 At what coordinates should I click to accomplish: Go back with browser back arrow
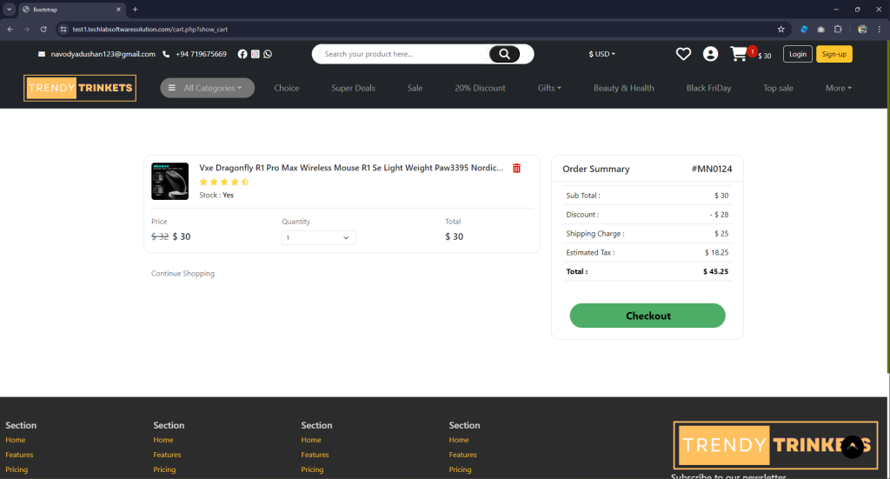[x=10, y=29]
